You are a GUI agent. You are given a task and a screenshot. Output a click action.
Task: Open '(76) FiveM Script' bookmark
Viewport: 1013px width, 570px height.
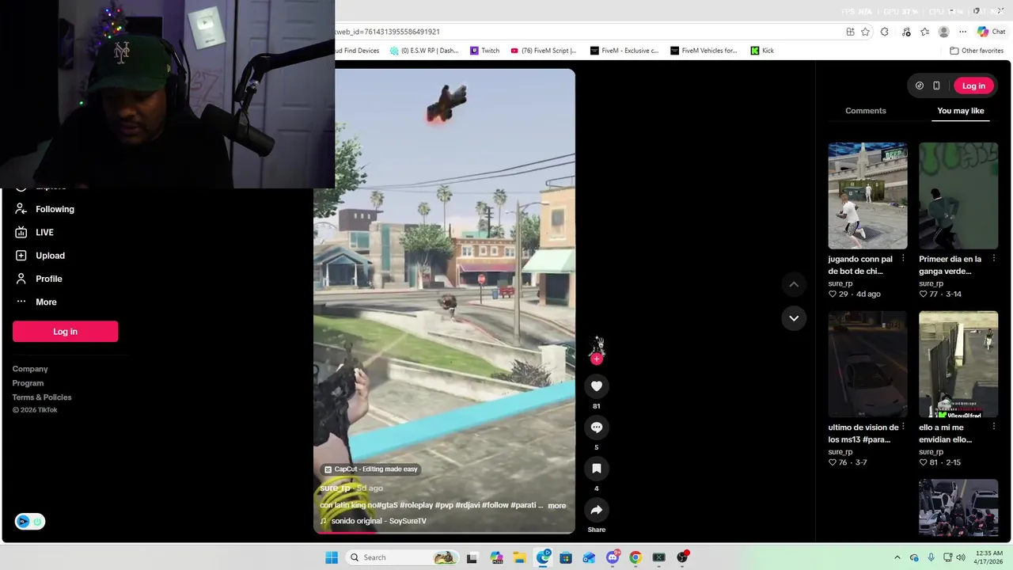pyautogui.click(x=544, y=51)
